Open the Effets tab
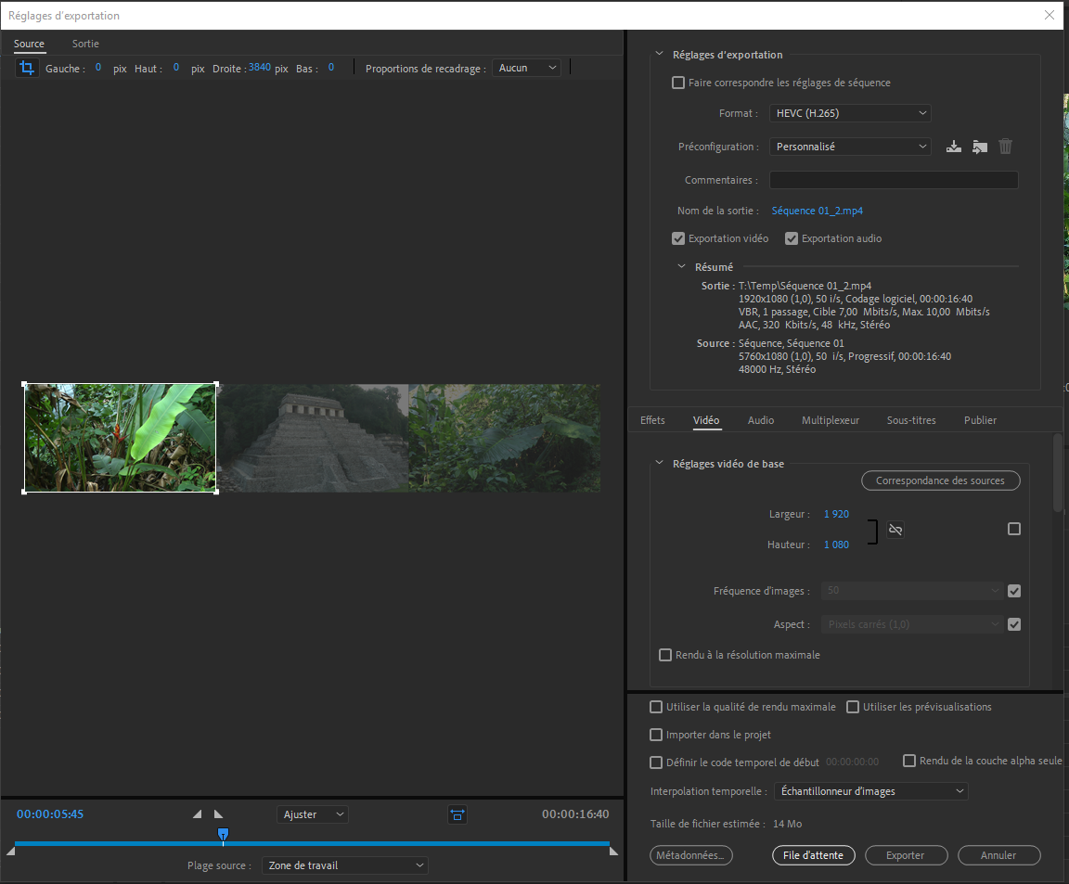Screen dimensions: 1069x884 click(652, 420)
